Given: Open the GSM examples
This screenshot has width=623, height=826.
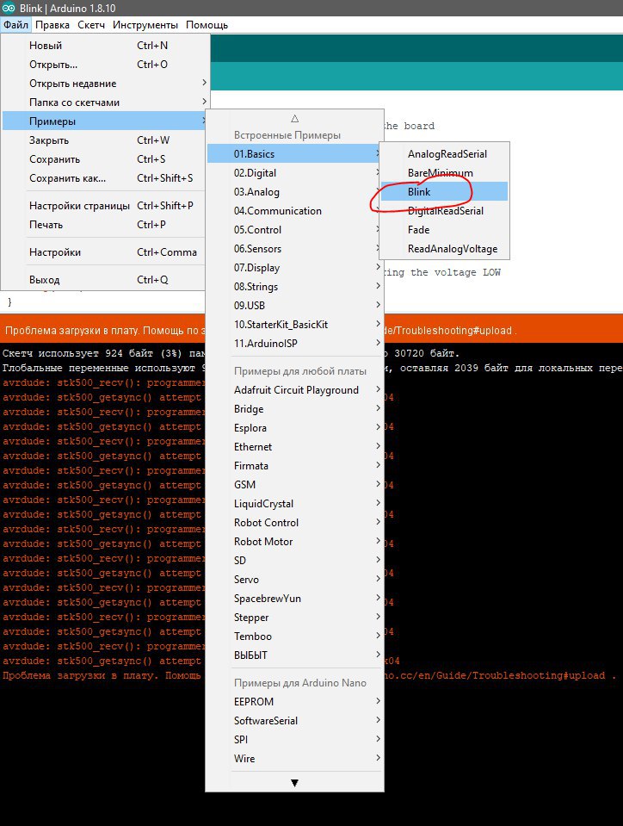Looking at the screenshot, I should pyautogui.click(x=294, y=485).
